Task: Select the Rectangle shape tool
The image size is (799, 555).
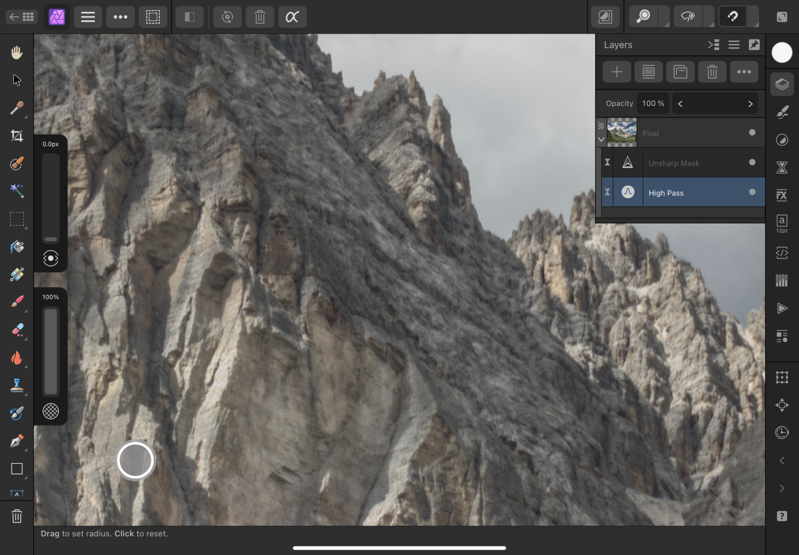Action: click(17, 469)
